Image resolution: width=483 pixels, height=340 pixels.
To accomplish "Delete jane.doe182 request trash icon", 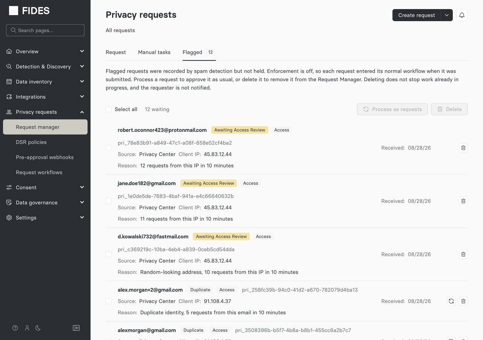I will click(x=463, y=201).
